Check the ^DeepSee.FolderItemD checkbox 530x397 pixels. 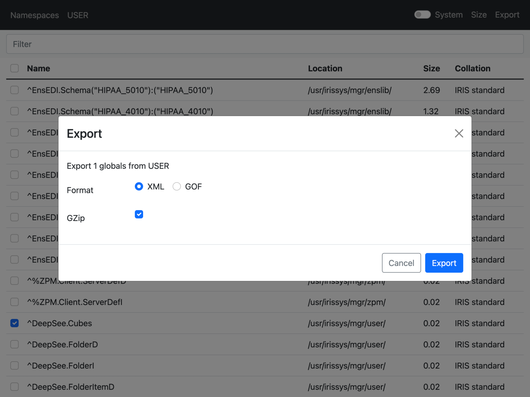pos(15,387)
